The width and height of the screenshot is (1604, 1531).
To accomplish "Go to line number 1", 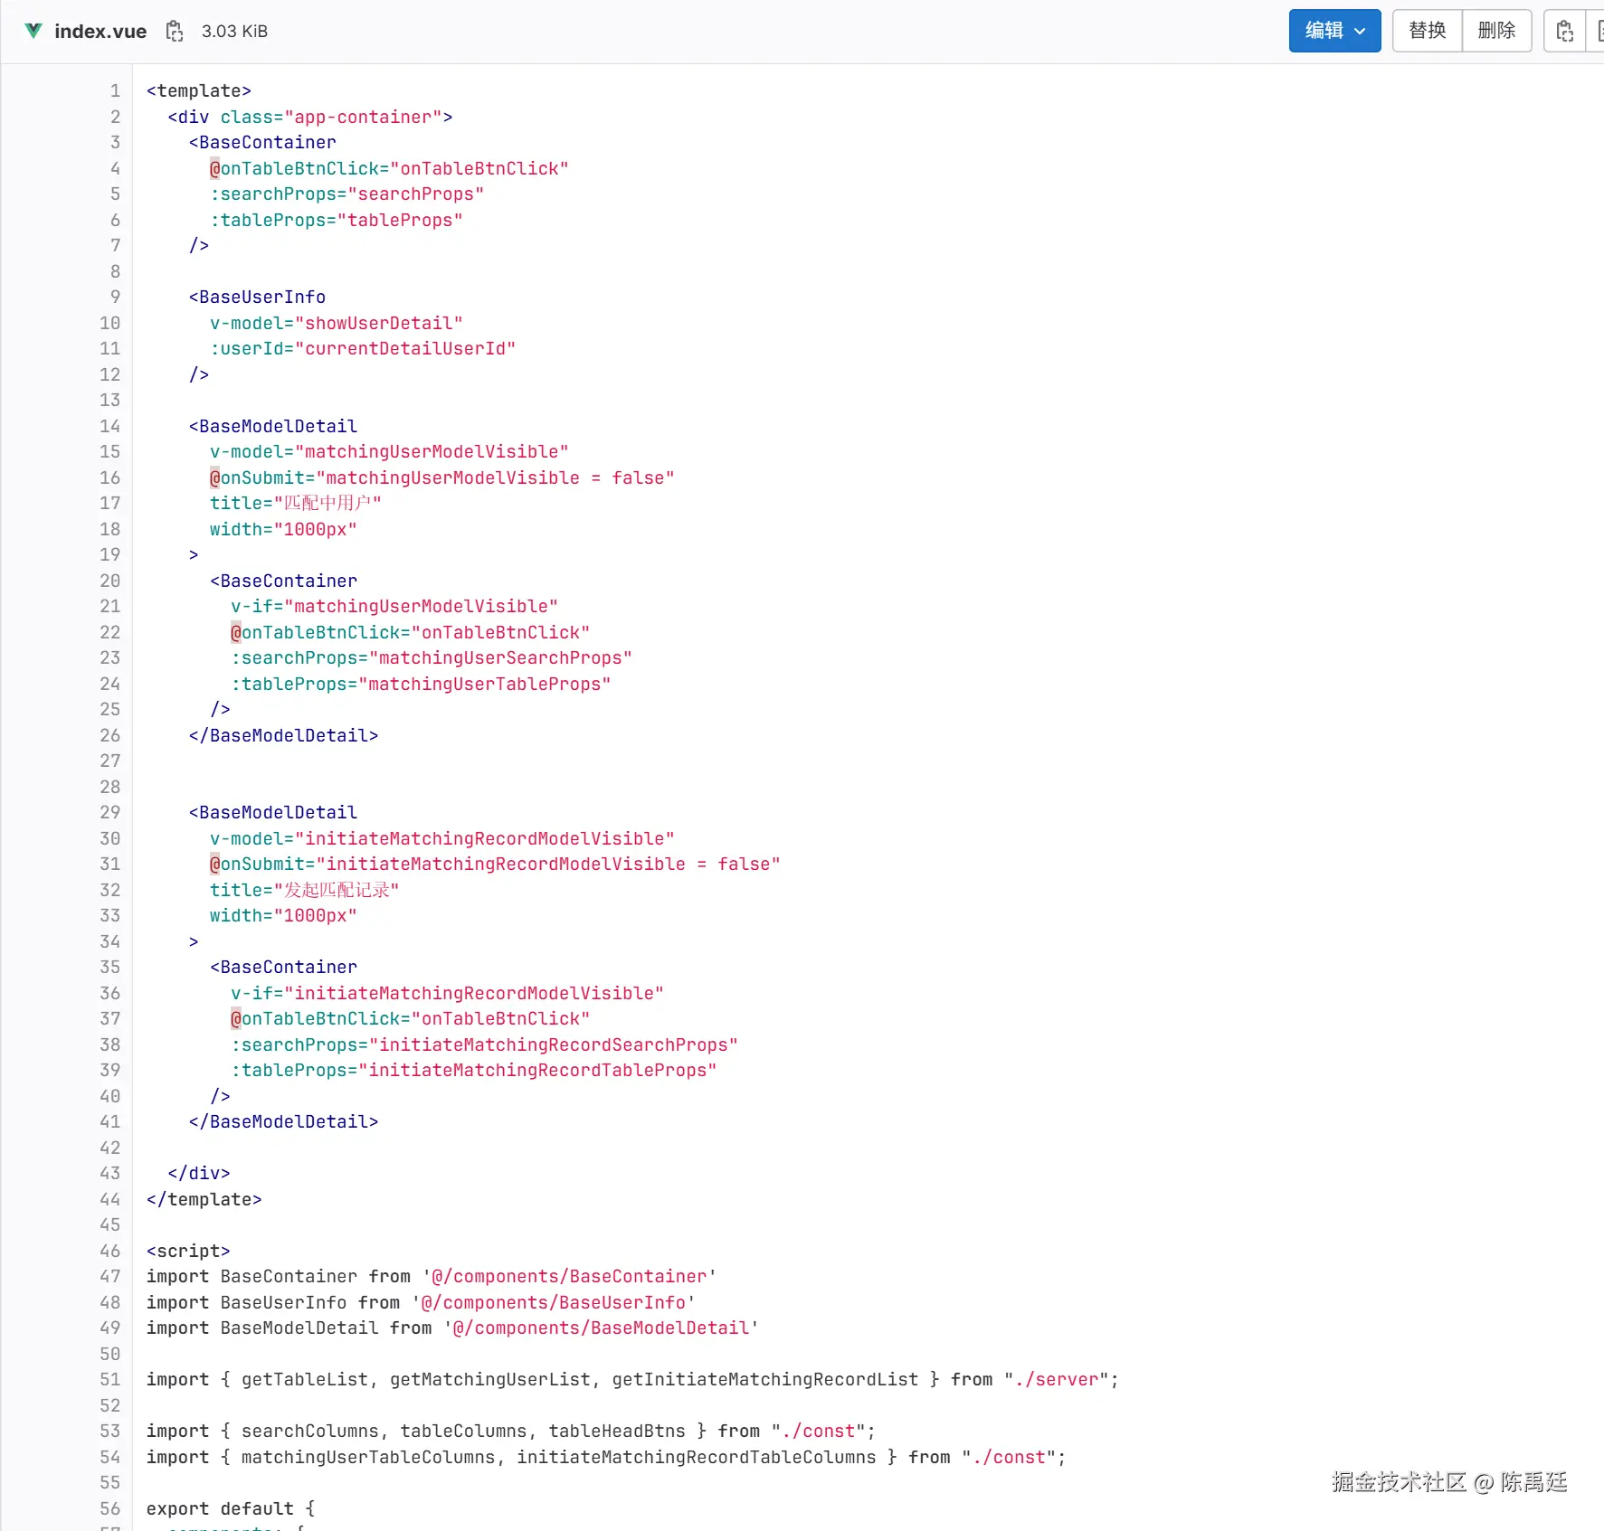I will pyautogui.click(x=115, y=91).
